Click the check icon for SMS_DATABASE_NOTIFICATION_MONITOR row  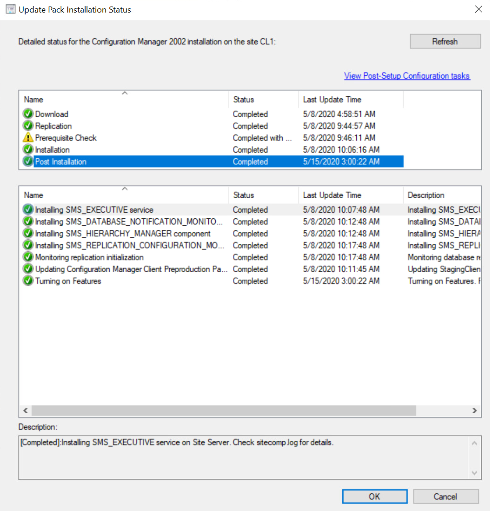28,221
